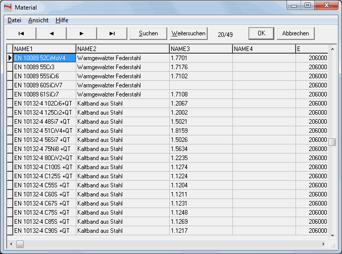
Task: Jump to the first record button
Action: (x=21, y=33)
